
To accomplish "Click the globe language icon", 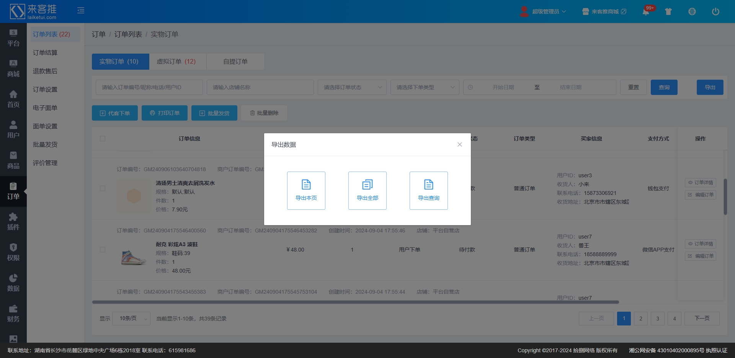I will tap(692, 11).
